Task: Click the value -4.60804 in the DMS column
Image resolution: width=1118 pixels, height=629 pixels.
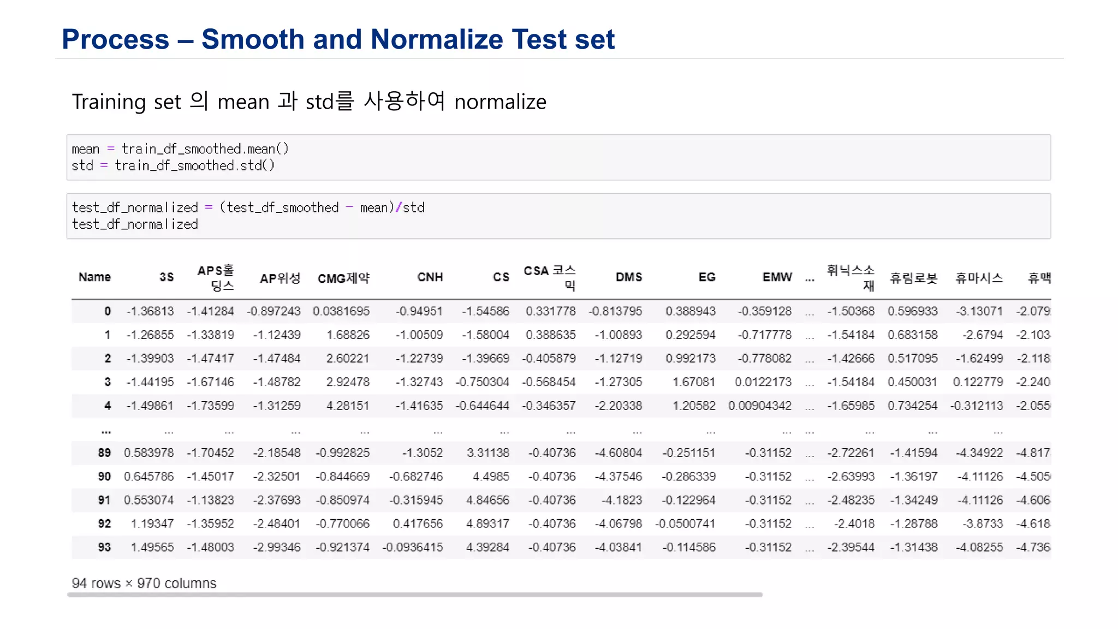Action: (x=619, y=453)
